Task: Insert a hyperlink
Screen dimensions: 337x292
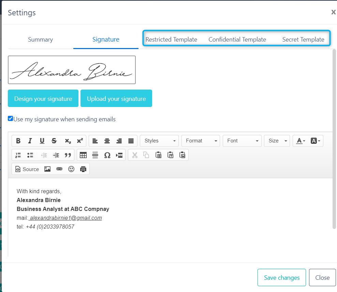Action: tap(59, 169)
